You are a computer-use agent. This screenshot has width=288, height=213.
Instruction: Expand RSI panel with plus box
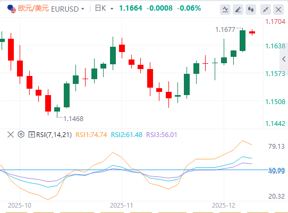[x=31, y=134]
